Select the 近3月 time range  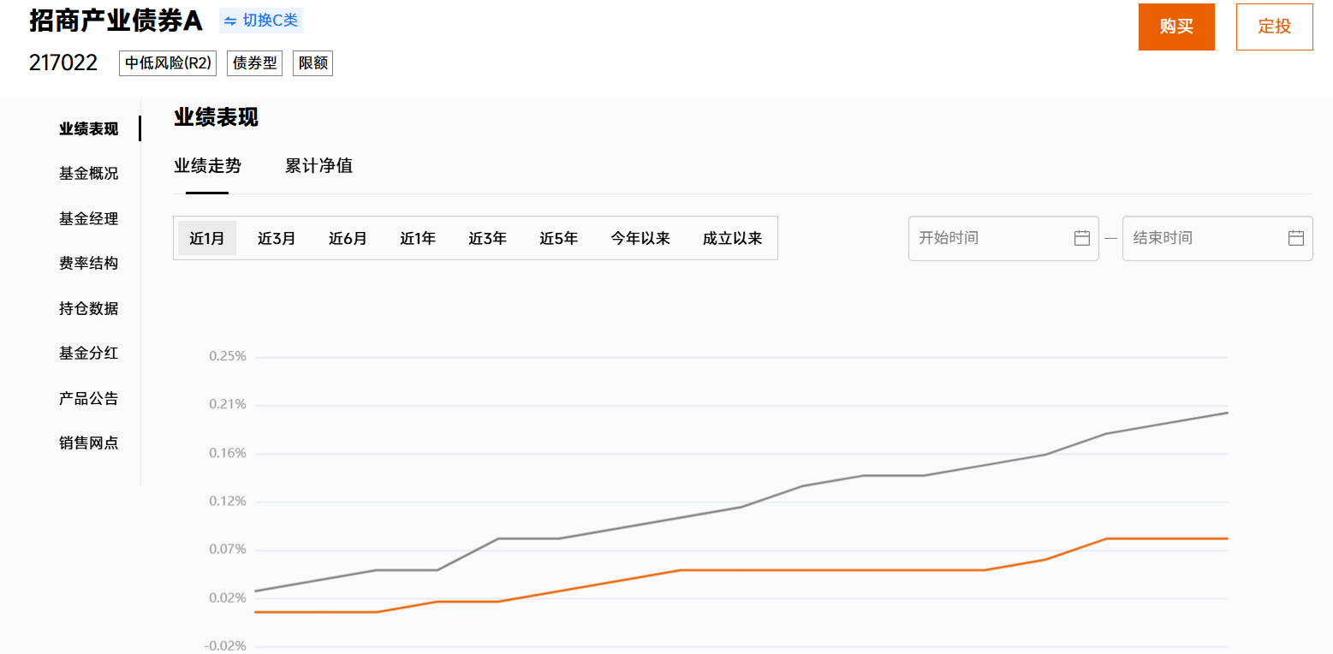click(277, 238)
